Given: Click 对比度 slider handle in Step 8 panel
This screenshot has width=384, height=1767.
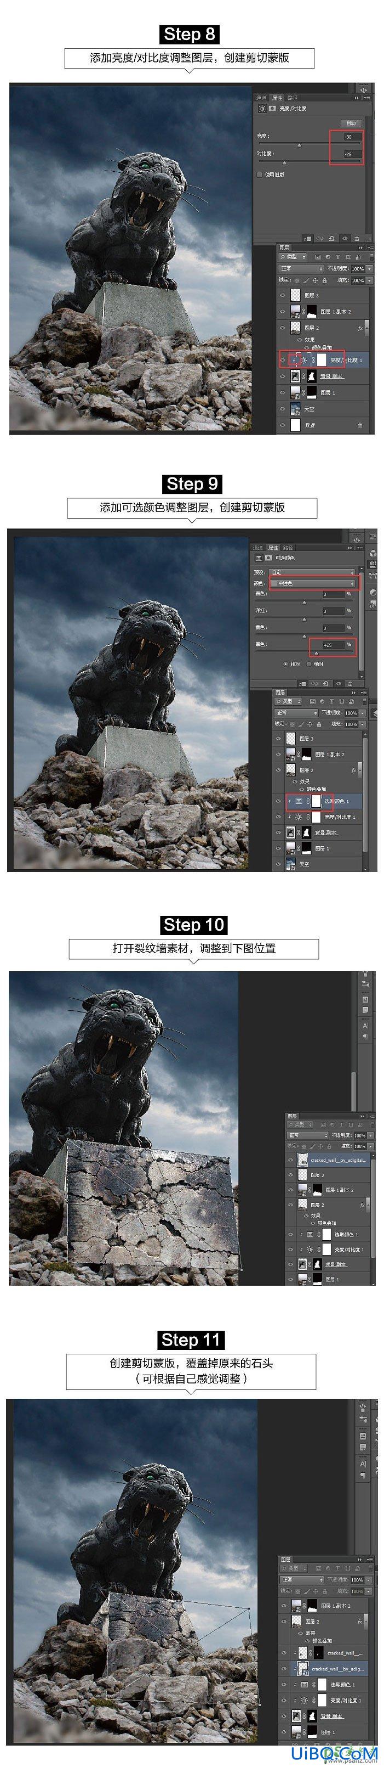Looking at the screenshot, I should 284,164.
